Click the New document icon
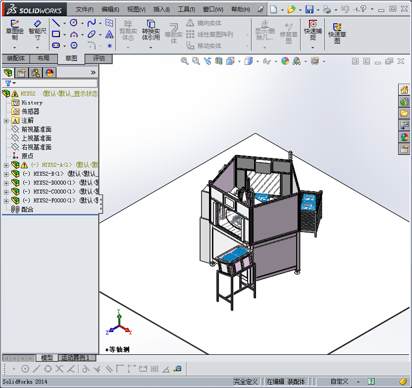The height and width of the screenshot is (388, 412). point(273,9)
